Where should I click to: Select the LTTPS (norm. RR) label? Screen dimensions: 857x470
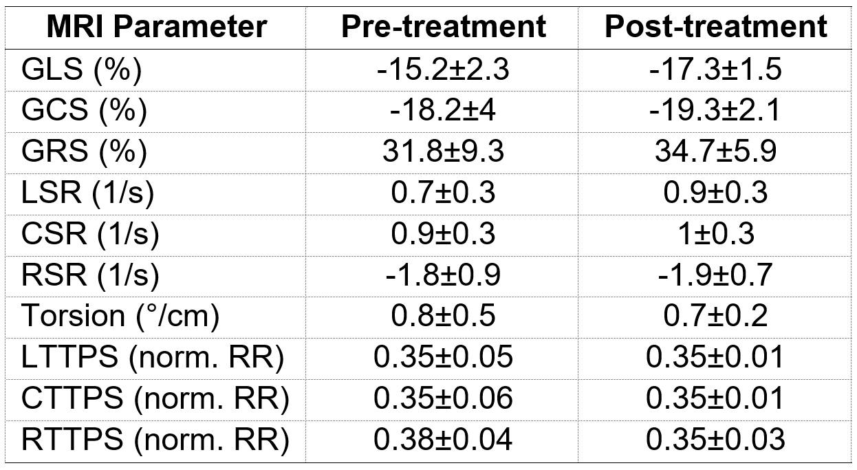[x=154, y=356]
